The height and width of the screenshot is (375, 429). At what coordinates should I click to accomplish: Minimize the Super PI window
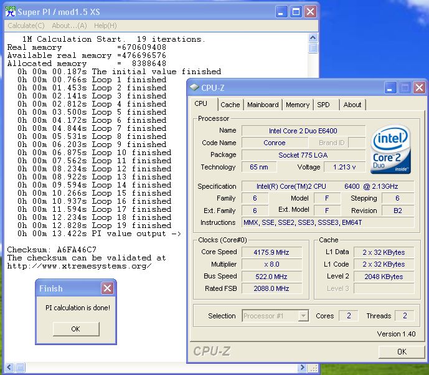coord(280,11)
